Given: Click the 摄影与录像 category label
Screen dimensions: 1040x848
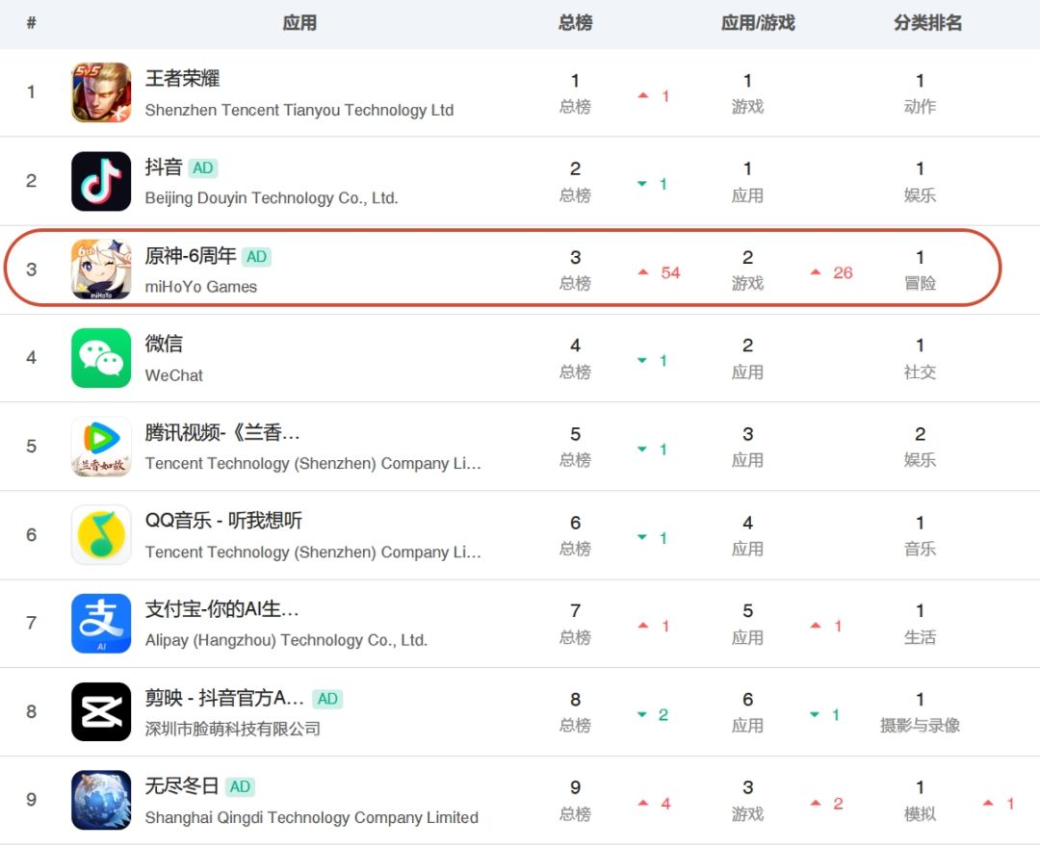Looking at the screenshot, I should pos(920,726).
